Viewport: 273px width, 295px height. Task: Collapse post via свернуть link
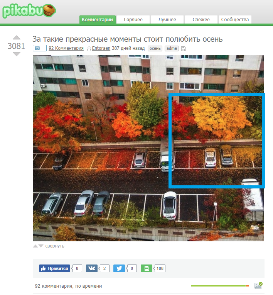tap(55, 246)
